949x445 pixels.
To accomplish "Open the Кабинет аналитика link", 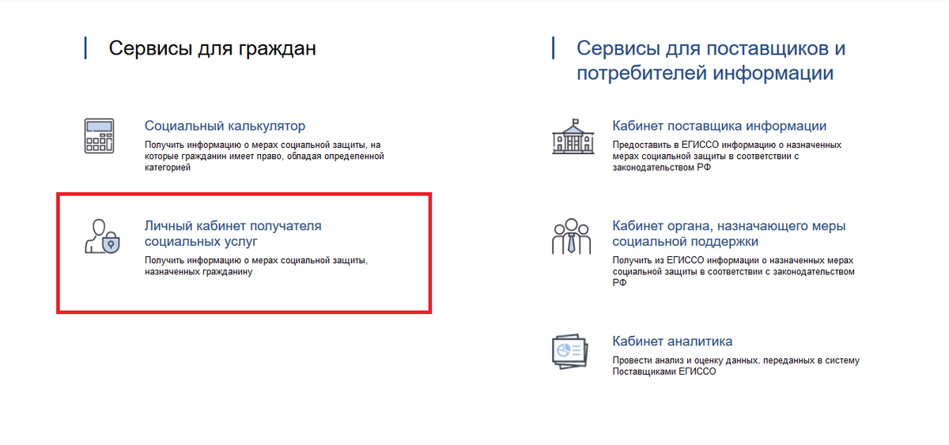I will tap(672, 341).
